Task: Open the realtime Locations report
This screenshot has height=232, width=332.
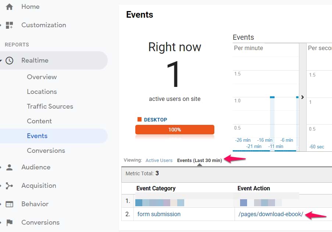Action: [x=42, y=92]
